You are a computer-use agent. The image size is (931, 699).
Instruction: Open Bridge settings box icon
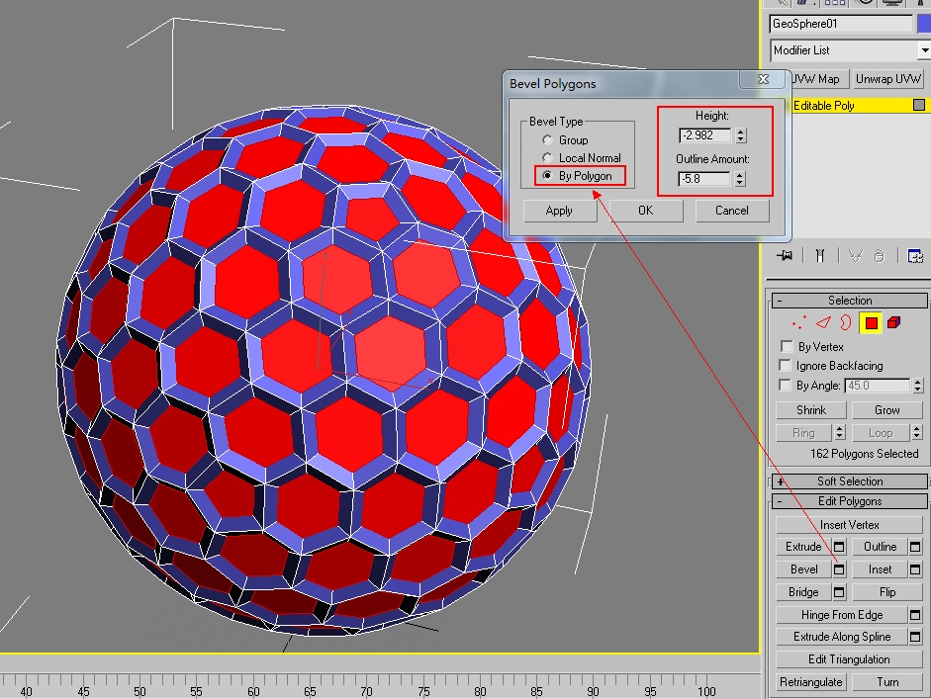[839, 592]
